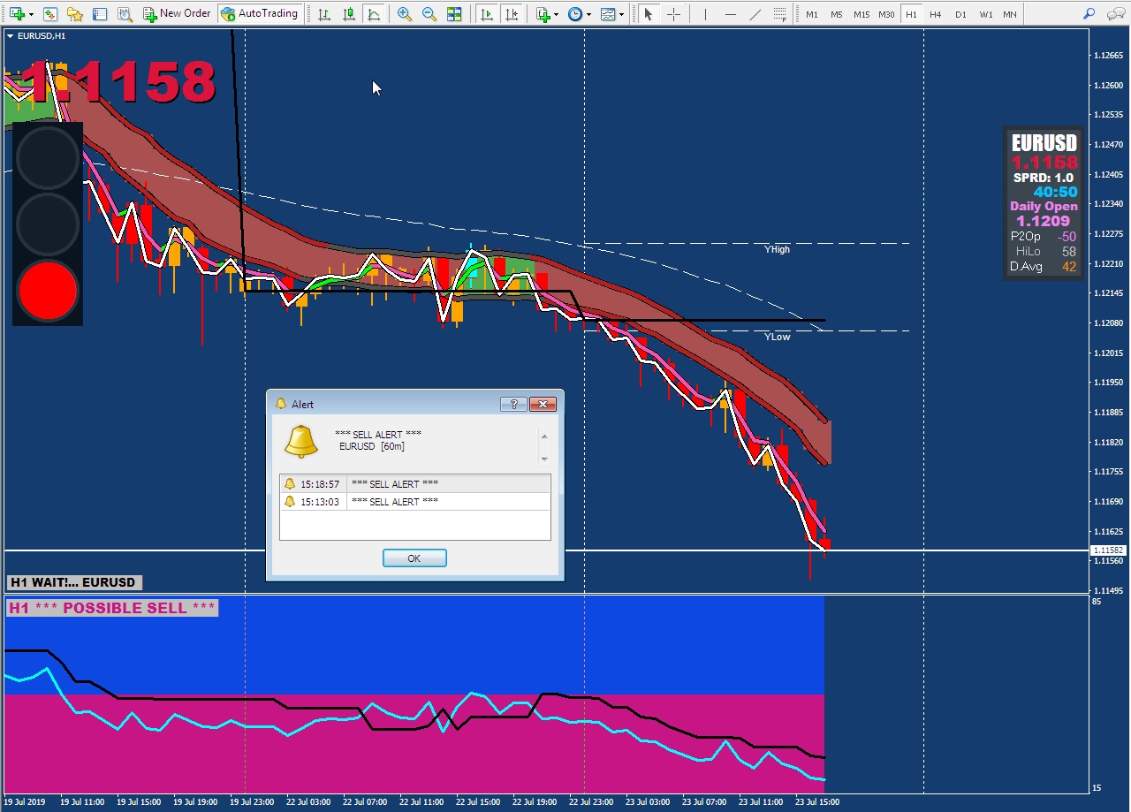Open the periodicity clock dropdown
This screenshot has height=812, width=1131.
pos(588,15)
